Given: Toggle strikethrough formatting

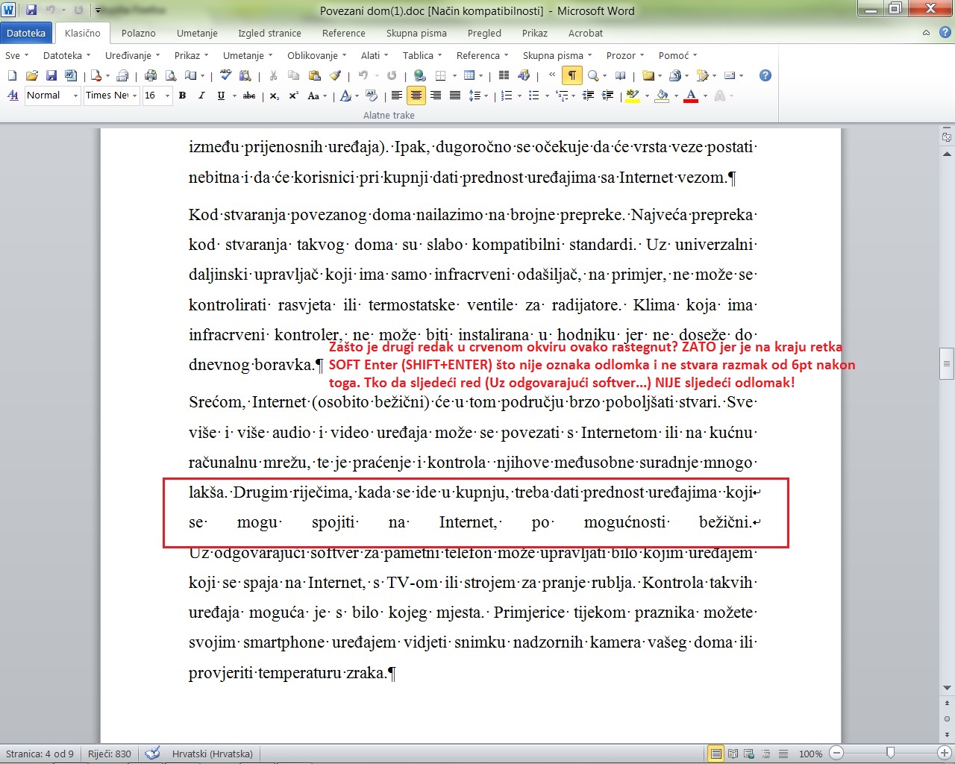Looking at the screenshot, I should tap(249, 95).
